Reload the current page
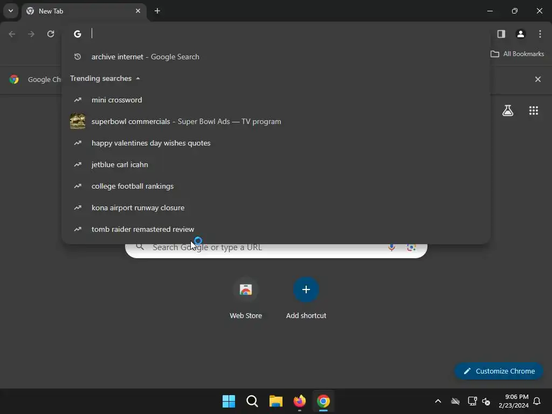Screen dimensions: 552x414 pos(51,34)
